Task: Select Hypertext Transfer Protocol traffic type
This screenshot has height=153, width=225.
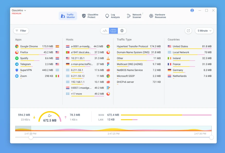Action: click(x=139, y=46)
